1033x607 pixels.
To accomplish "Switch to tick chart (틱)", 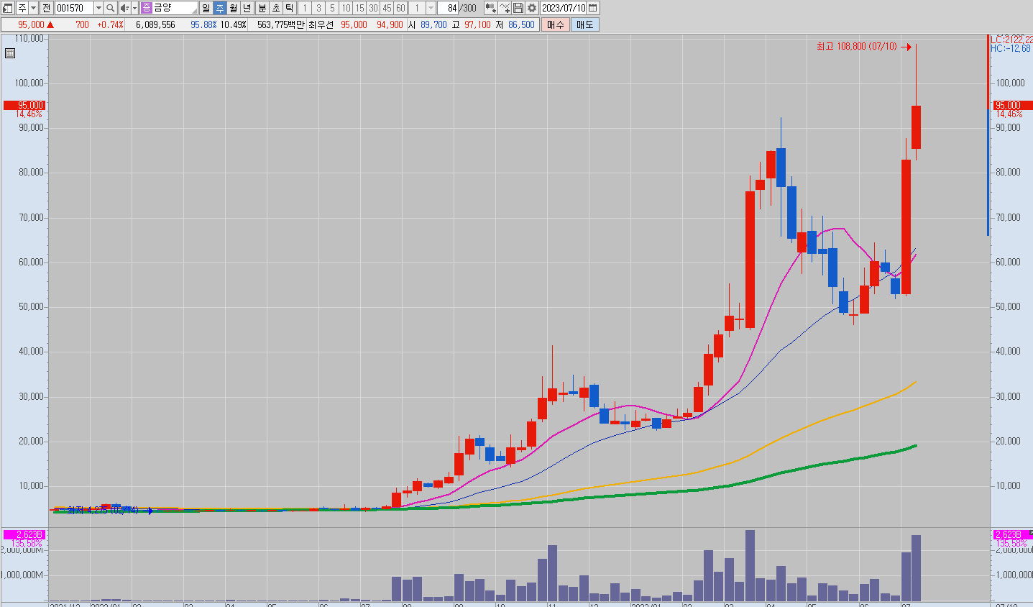I will [290, 8].
